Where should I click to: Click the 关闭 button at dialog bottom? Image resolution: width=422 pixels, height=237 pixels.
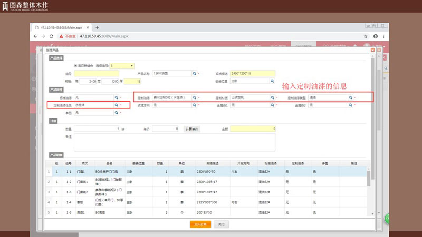[x=222, y=224]
